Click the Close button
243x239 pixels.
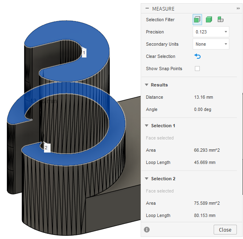[225, 230]
